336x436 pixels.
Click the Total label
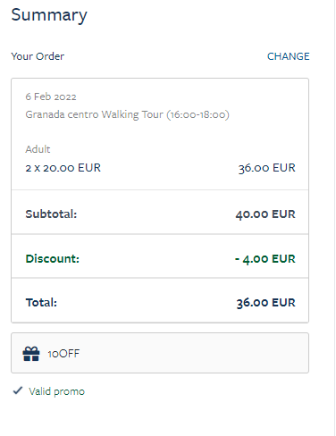[x=41, y=303]
